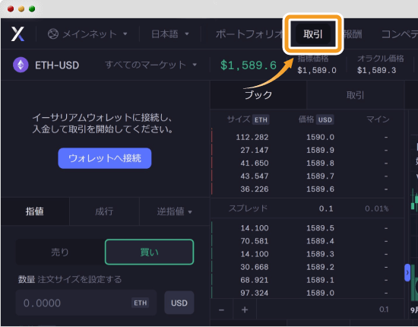The height and width of the screenshot is (327, 418).
Task: Click the ETH-USD market name
Action: click(x=57, y=65)
